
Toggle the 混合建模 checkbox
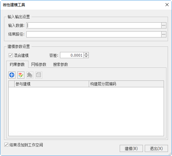coord(11,55)
